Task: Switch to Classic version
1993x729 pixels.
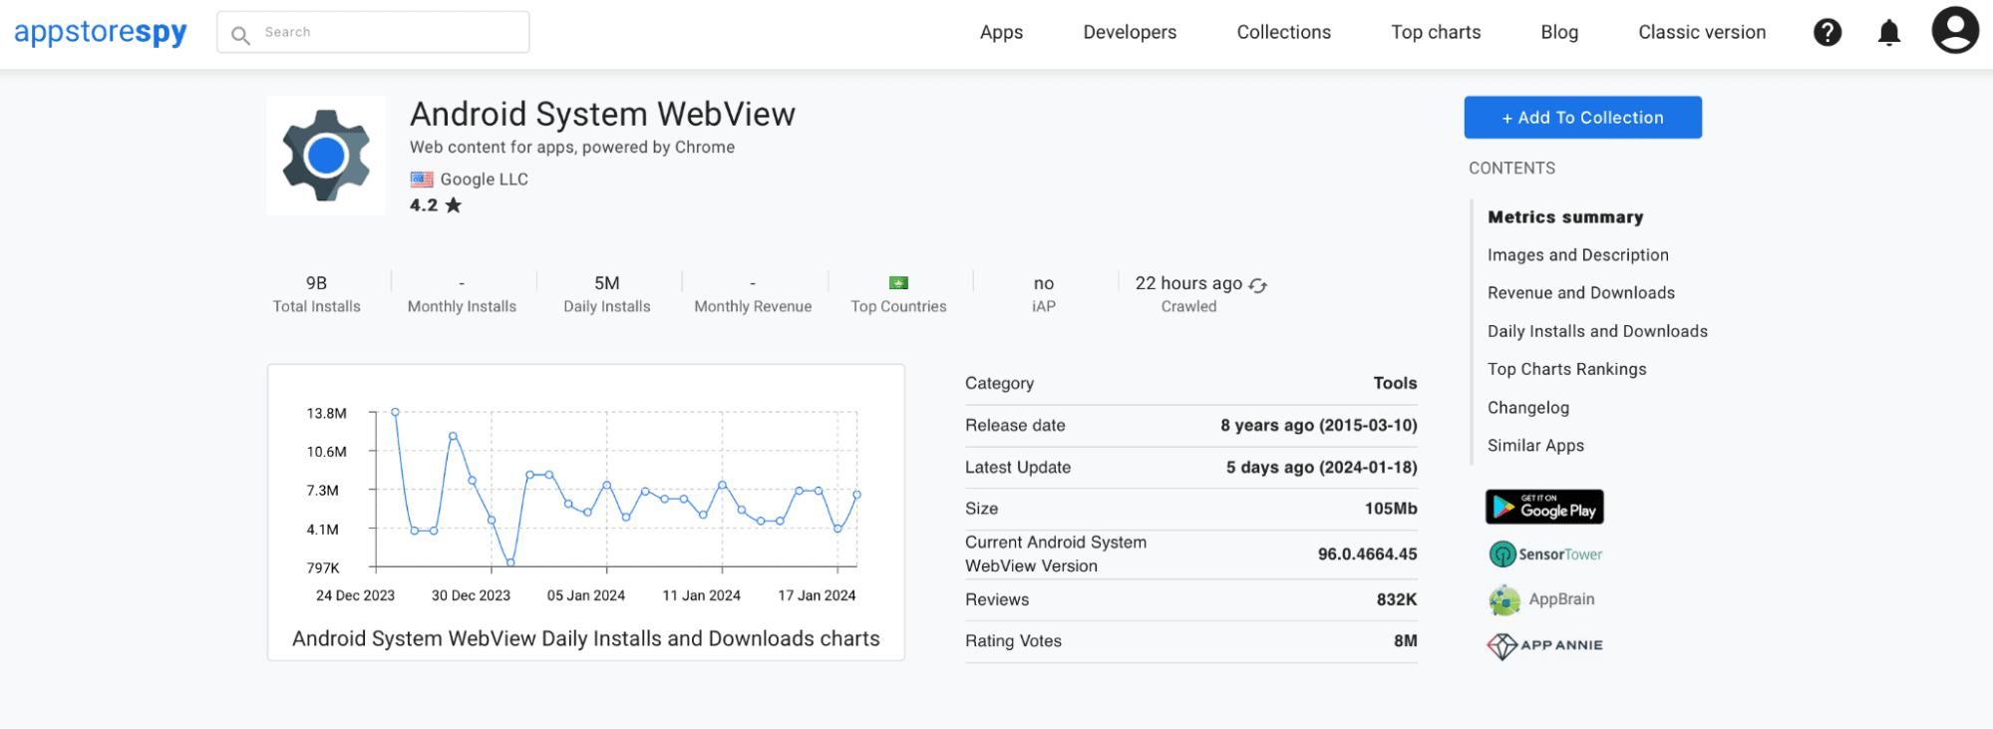Action: 1701,33
